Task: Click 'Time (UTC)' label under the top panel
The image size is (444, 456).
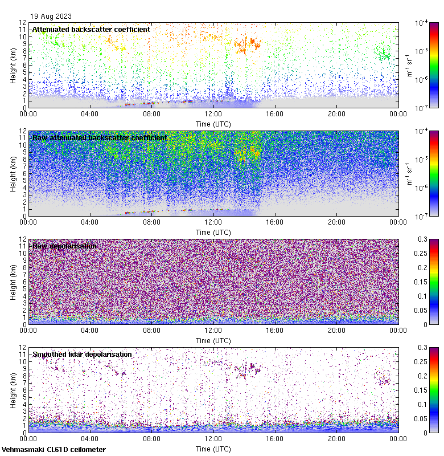Action: tap(213, 124)
